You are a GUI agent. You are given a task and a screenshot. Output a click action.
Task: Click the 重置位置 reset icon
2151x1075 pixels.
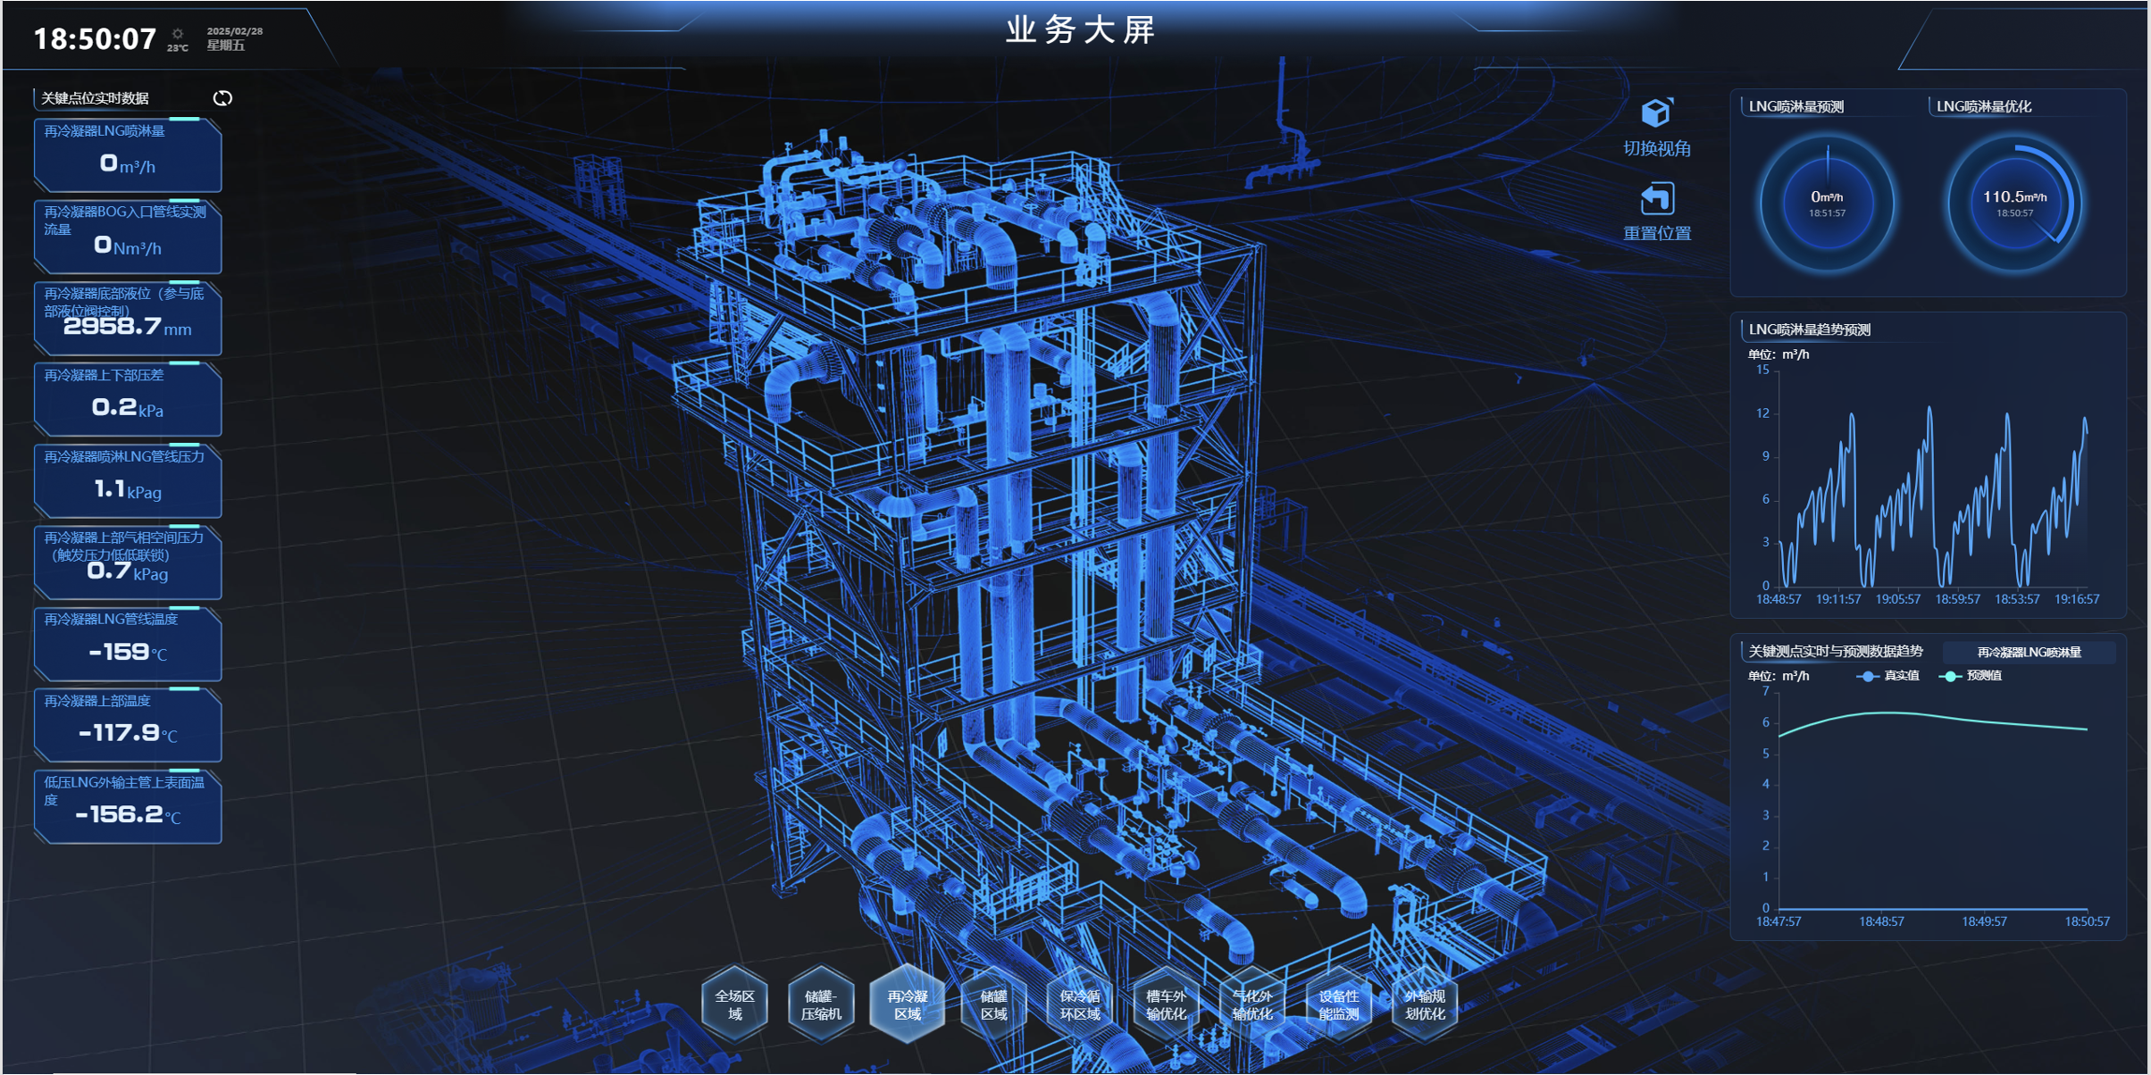(1656, 199)
